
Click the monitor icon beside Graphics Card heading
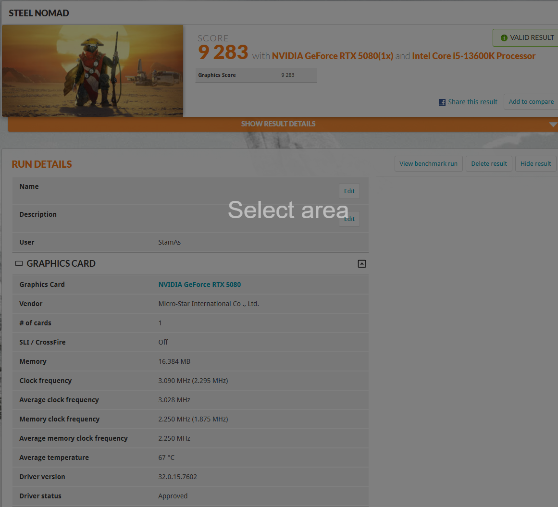19,264
